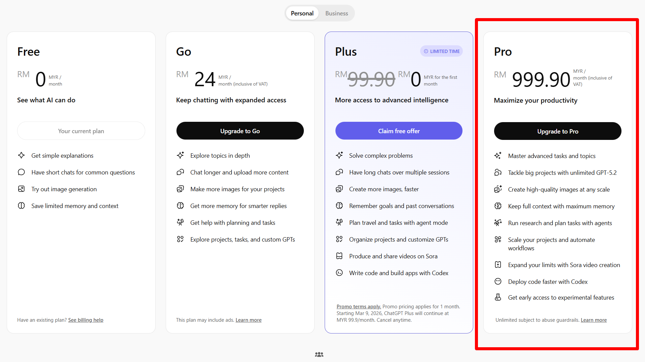Screen dimensions: 645x362
Task: Click the chat bubble icon for short chats
Action: pyautogui.click(x=22, y=172)
